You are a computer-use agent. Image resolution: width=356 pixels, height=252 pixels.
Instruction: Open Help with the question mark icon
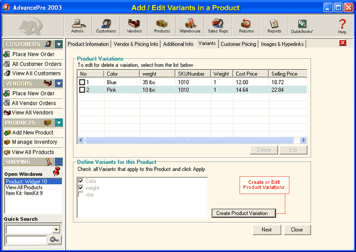point(342,26)
